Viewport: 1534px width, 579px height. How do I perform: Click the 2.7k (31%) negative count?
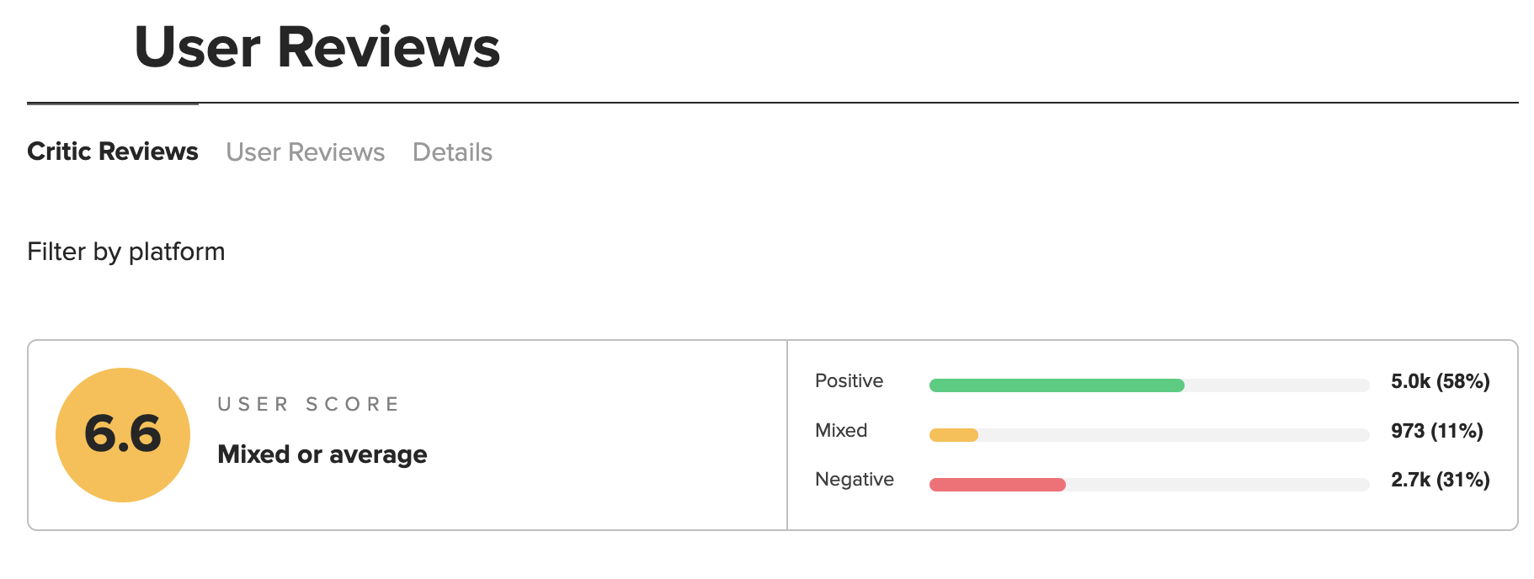click(x=1440, y=480)
